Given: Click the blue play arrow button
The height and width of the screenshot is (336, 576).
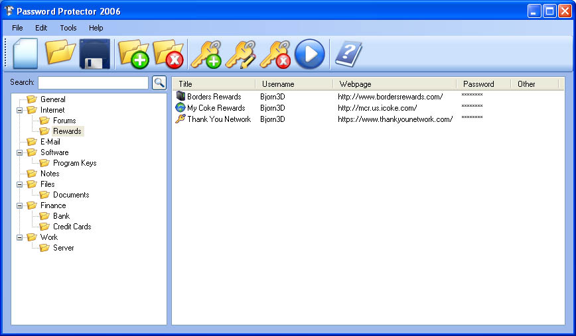Looking at the screenshot, I should [x=310, y=54].
